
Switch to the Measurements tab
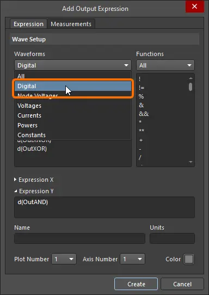(x=71, y=24)
